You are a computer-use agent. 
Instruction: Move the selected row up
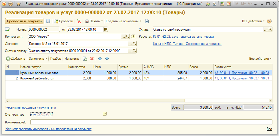click(100, 59)
